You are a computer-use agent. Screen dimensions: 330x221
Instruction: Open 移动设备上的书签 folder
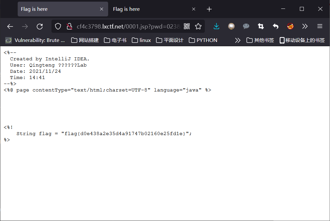pyautogui.click(x=302, y=40)
